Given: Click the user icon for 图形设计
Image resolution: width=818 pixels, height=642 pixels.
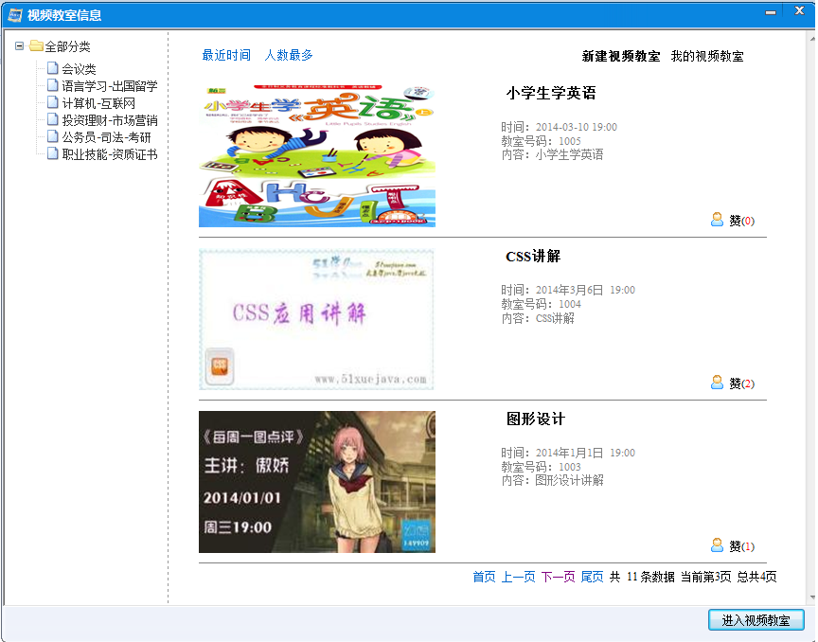Looking at the screenshot, I should 717,545.
